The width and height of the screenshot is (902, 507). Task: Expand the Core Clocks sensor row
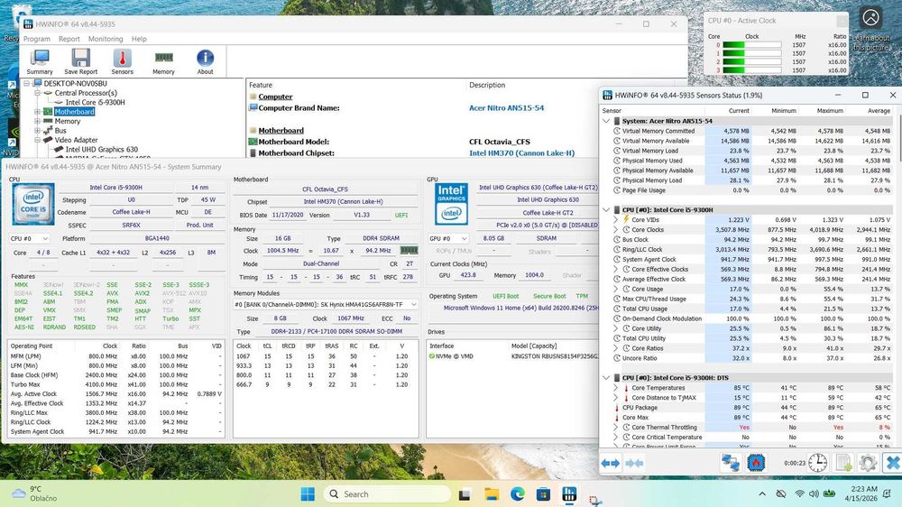click(615, 230)
